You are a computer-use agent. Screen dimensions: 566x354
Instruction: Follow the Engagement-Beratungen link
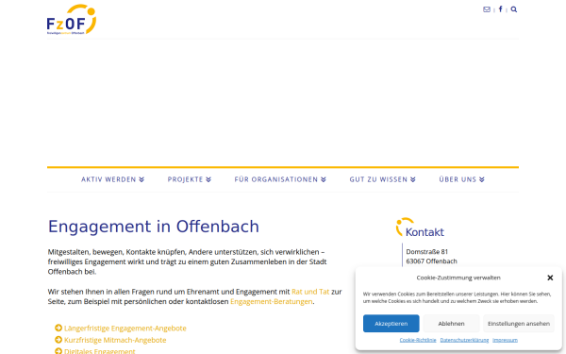click(x=272, y=301)
